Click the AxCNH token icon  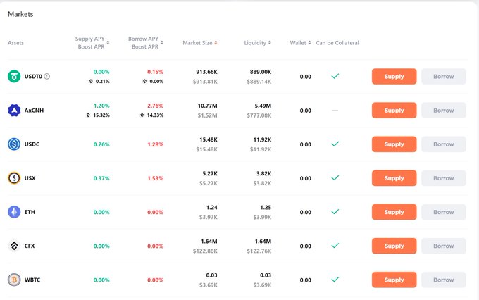14,110
